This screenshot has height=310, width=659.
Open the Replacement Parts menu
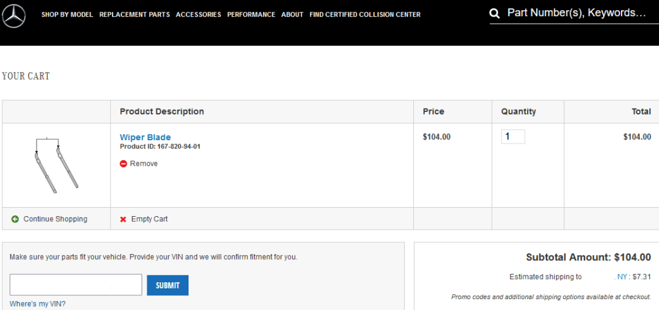(135, 14)
